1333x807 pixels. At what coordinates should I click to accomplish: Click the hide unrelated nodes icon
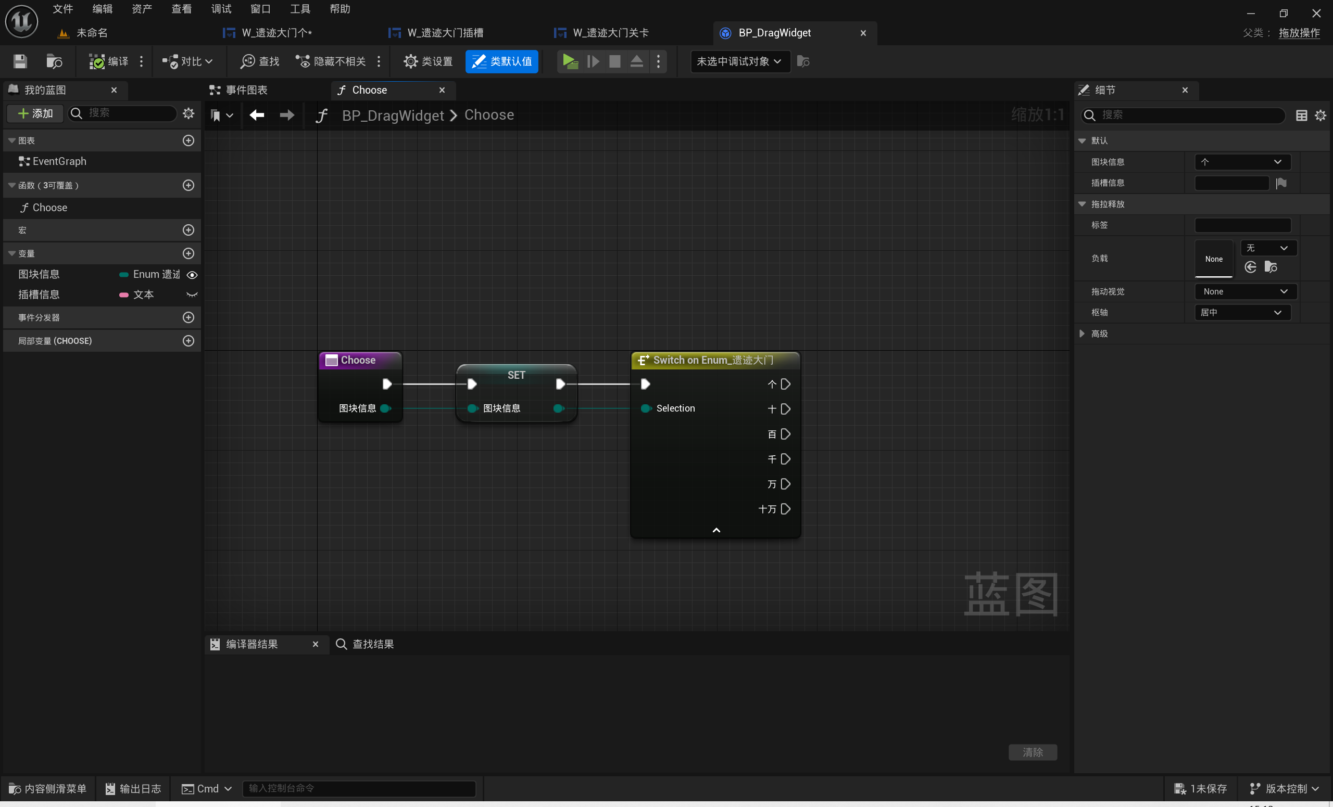307,61
